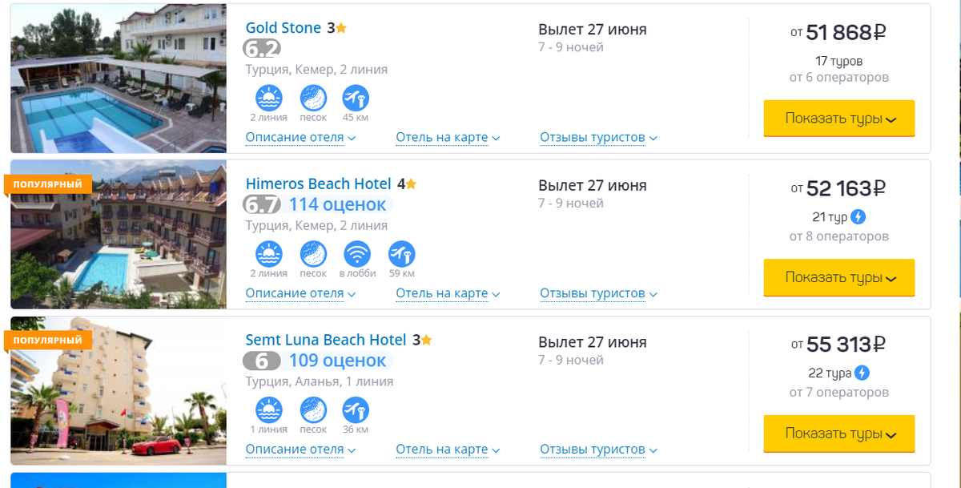This screenshot has width=961, height=488.
Task: Click the lightning icon next to 21 тур
Action: (x=858, y=216)
